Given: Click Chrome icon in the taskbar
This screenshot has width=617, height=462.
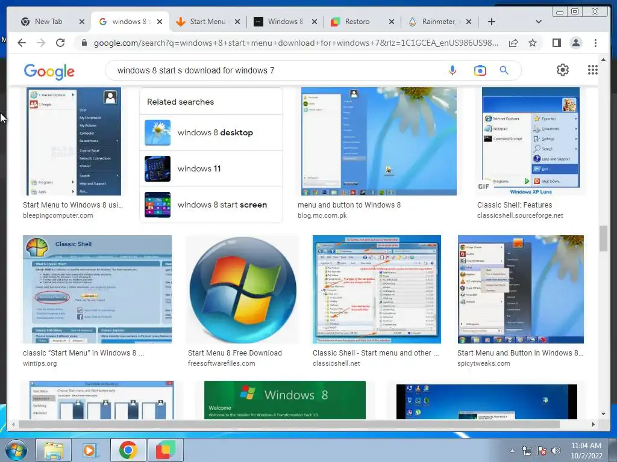Looking at the screenshot, I should click(128, 450).
